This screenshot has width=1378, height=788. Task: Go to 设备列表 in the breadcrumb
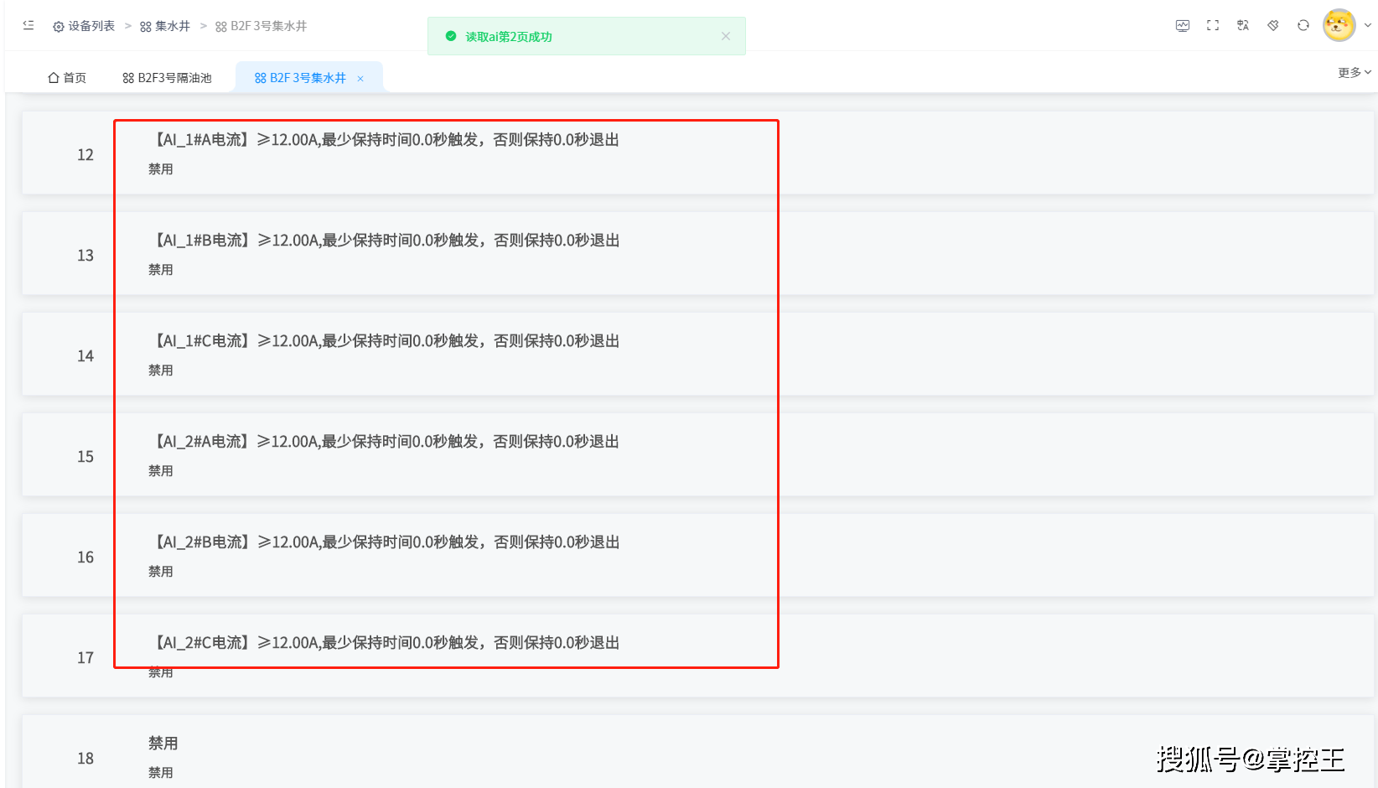pos(91,27)
